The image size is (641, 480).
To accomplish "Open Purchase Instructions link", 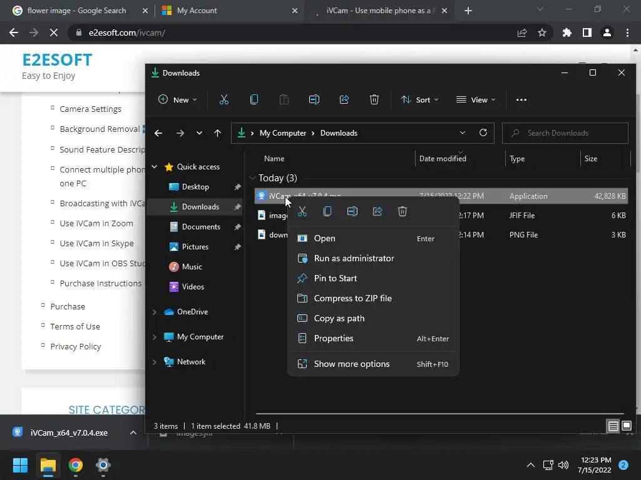I will tap(101, 283).
